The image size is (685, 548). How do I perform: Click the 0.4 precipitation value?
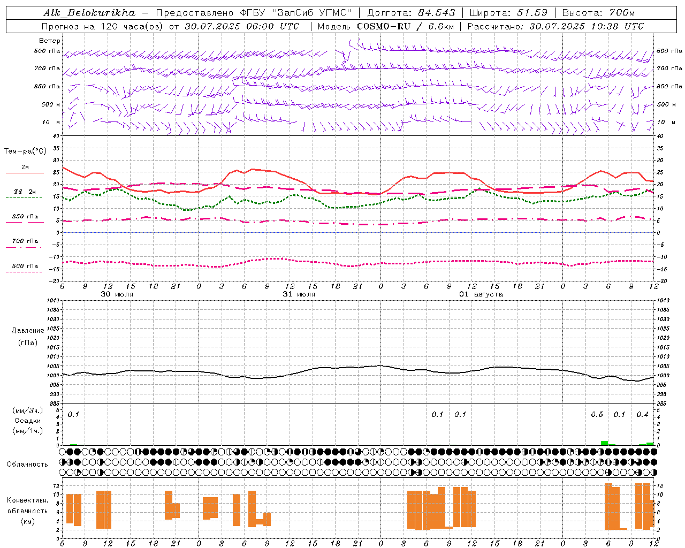[x=642, y=414]
